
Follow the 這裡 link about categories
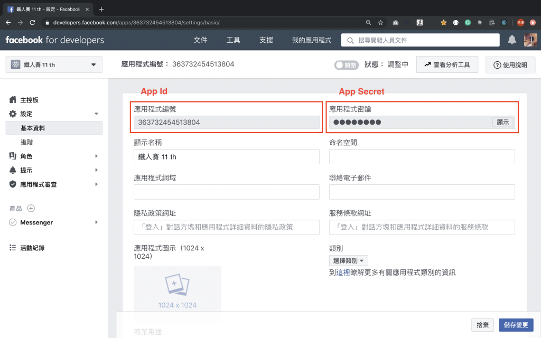point(343,273)
